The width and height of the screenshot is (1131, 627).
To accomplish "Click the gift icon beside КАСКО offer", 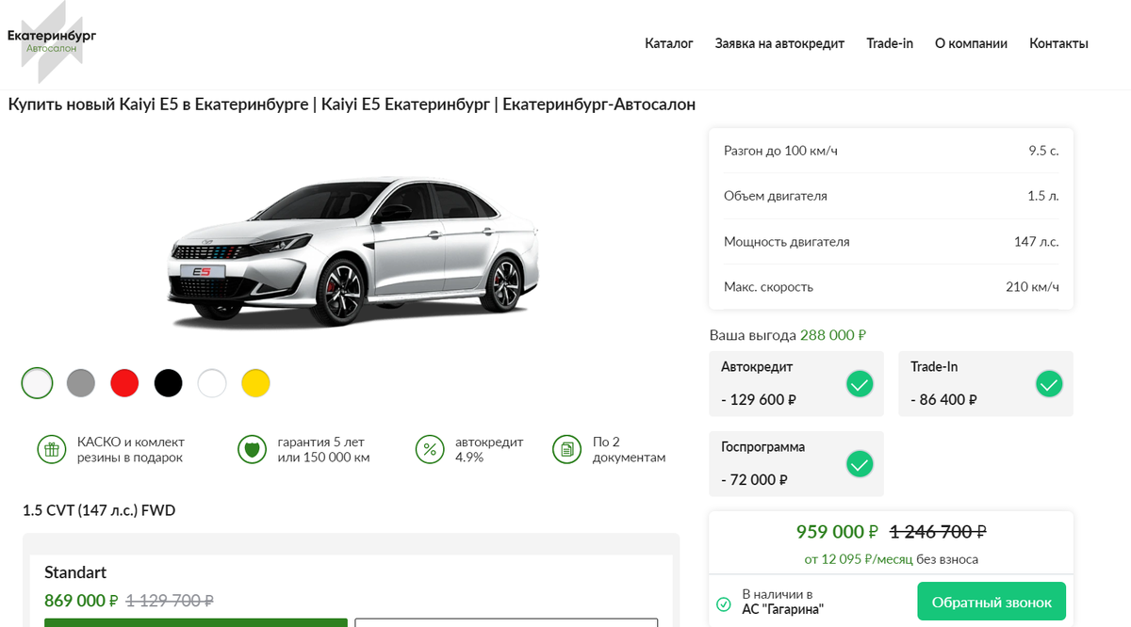I will tap(52, 450).
